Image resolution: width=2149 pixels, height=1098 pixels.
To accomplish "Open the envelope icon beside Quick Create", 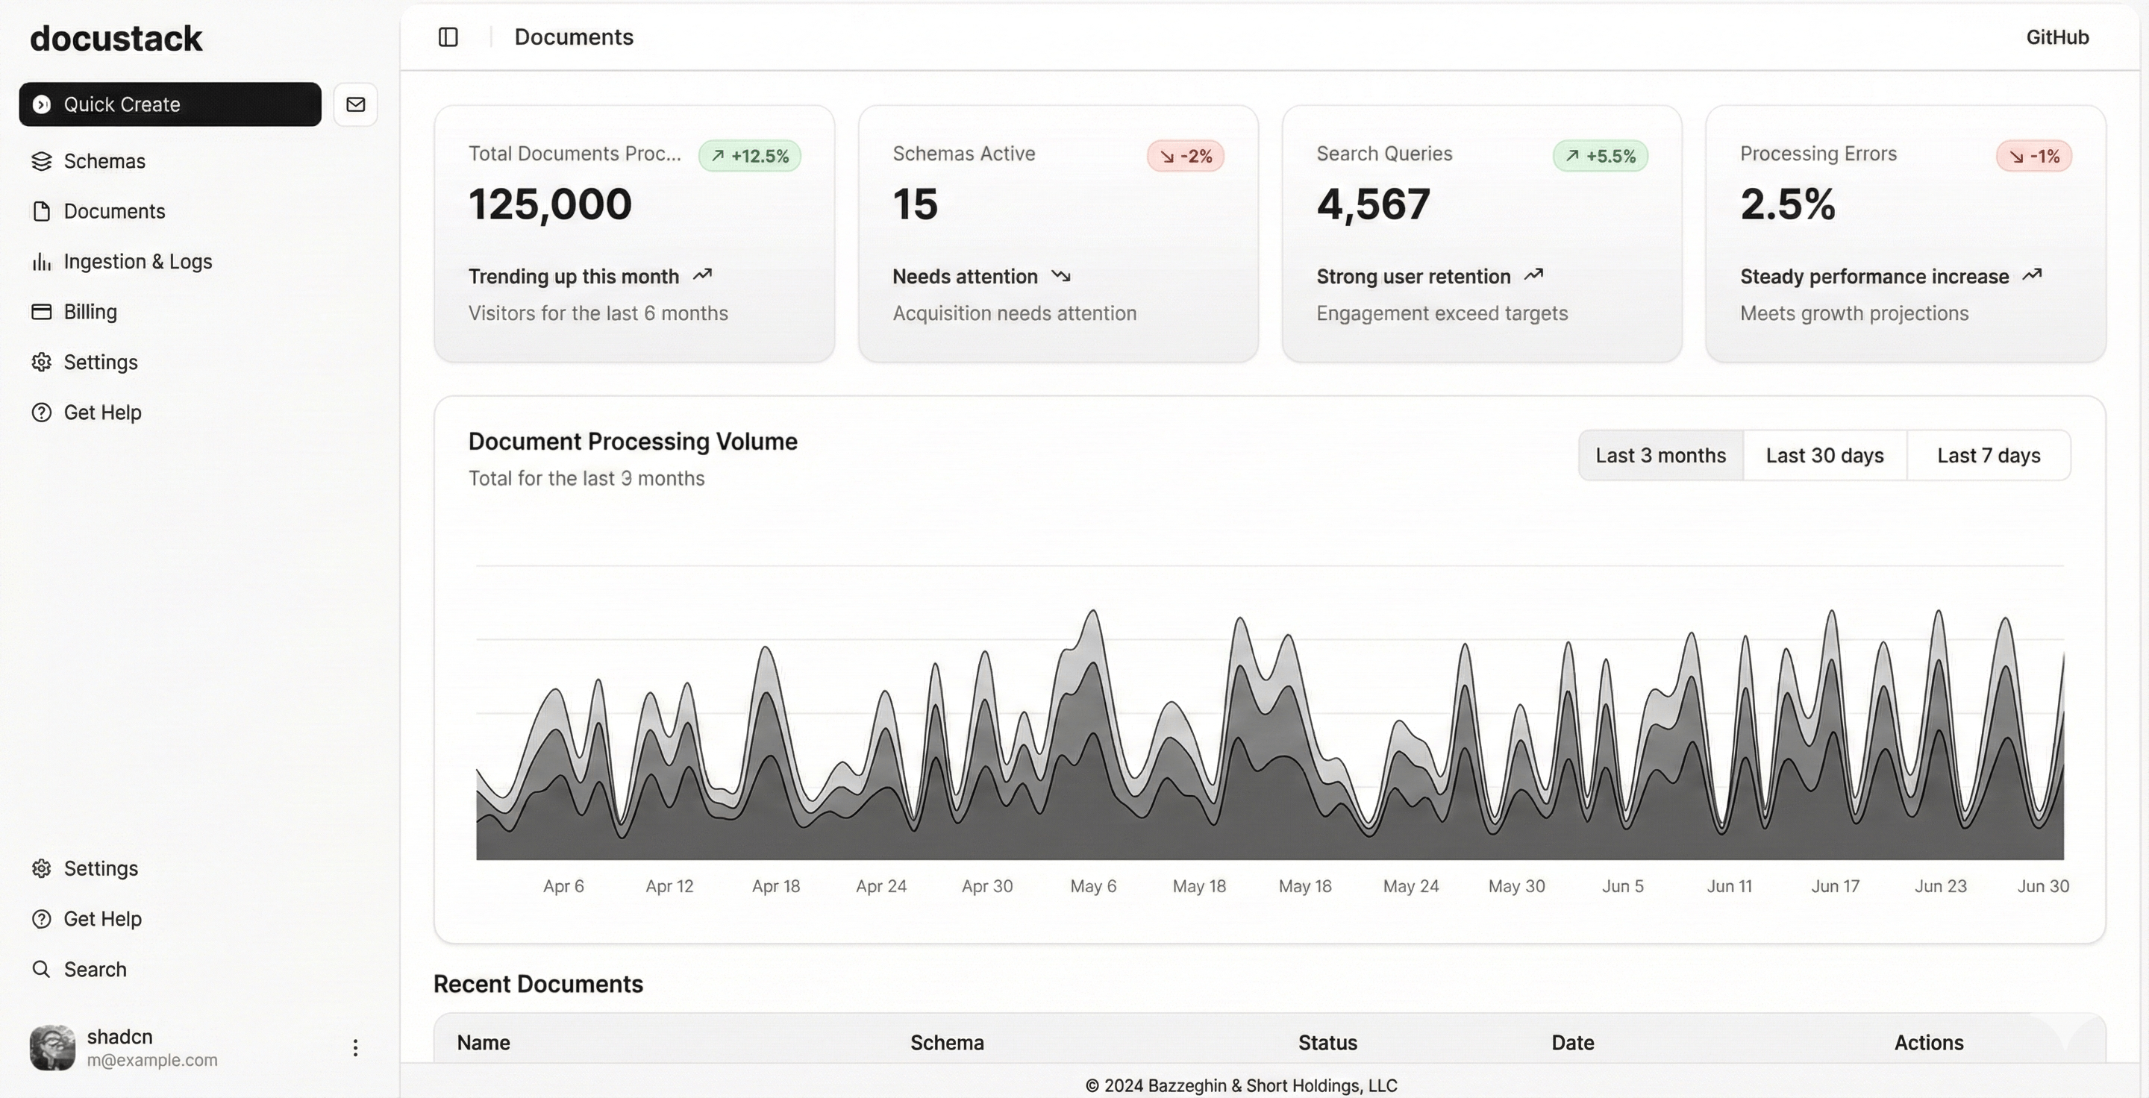I will [x=355, y=104].
